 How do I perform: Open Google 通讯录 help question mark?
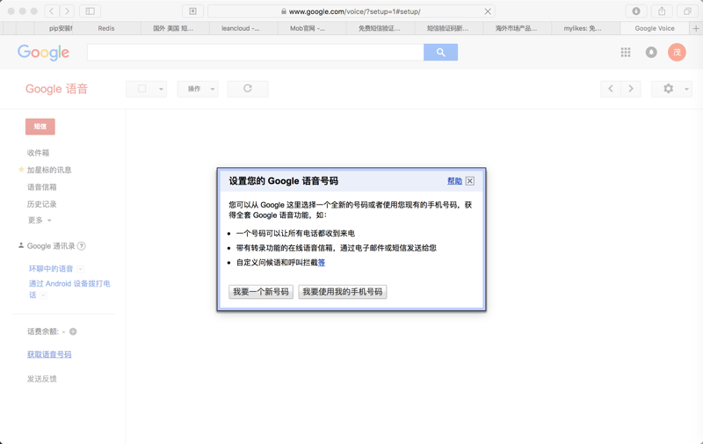[x=81, y=246]
